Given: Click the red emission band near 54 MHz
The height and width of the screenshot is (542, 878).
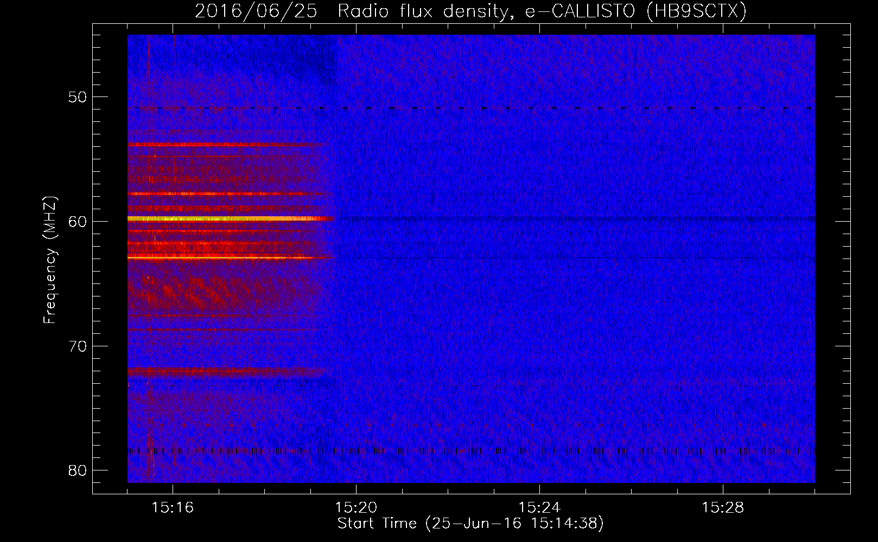Looking at the screenshot, I should (x=227, y=145).
